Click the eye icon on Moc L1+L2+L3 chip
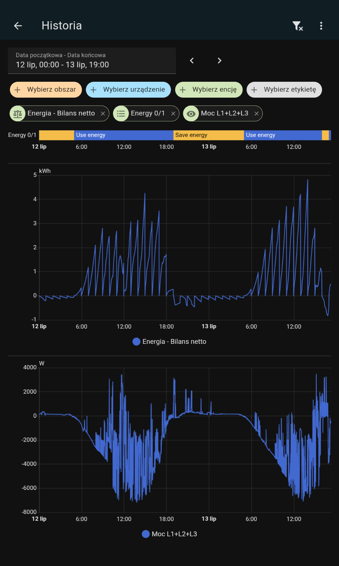The height and width of the screenshot is (566, 339). (x=191, y=114)
